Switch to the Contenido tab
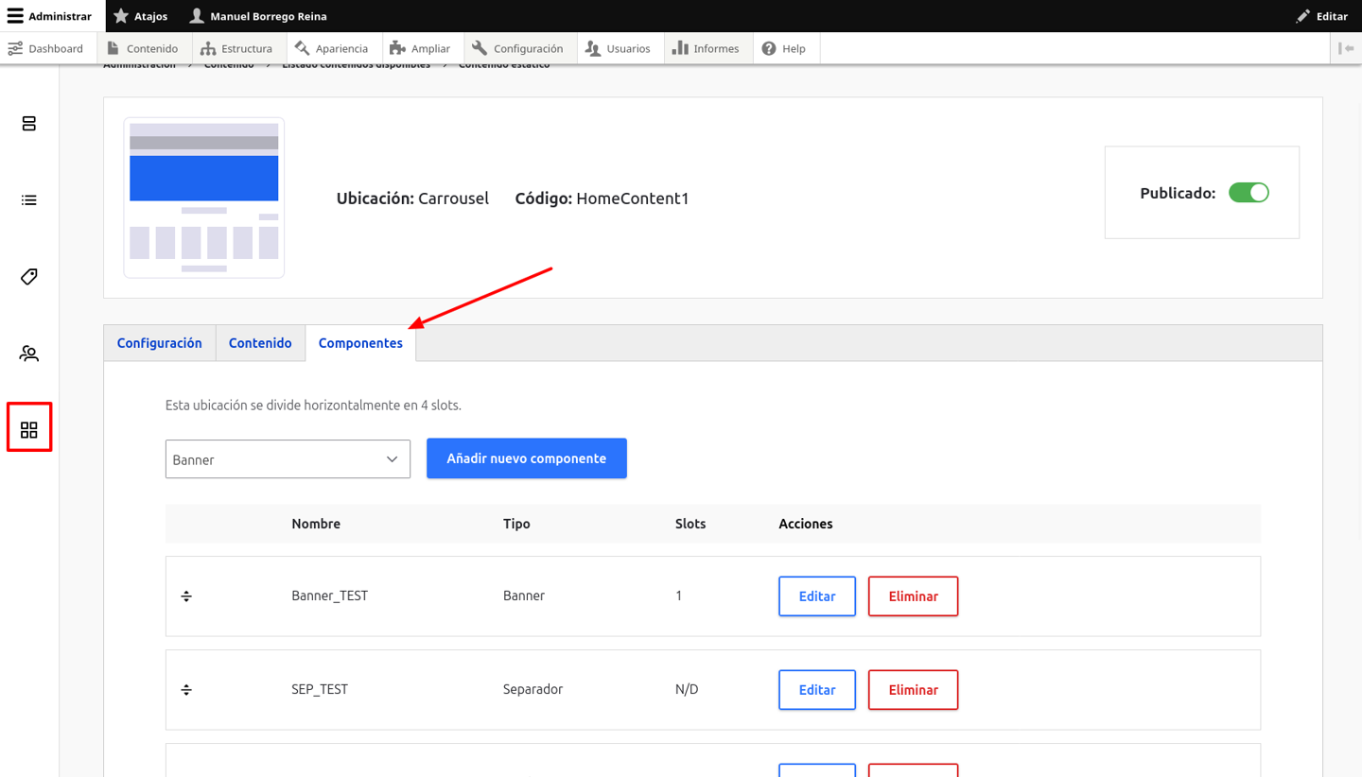1362x777 pixels. pos(260,343)
